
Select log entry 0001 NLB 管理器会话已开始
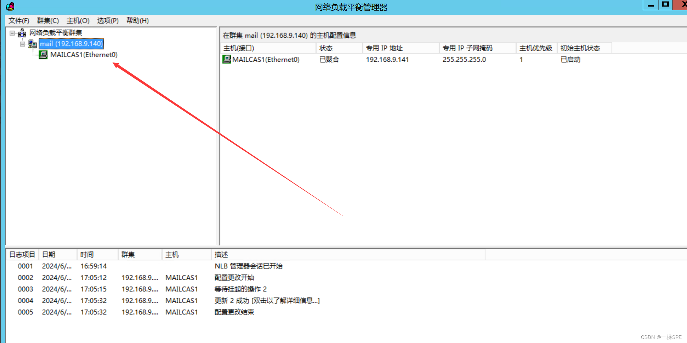146,266
